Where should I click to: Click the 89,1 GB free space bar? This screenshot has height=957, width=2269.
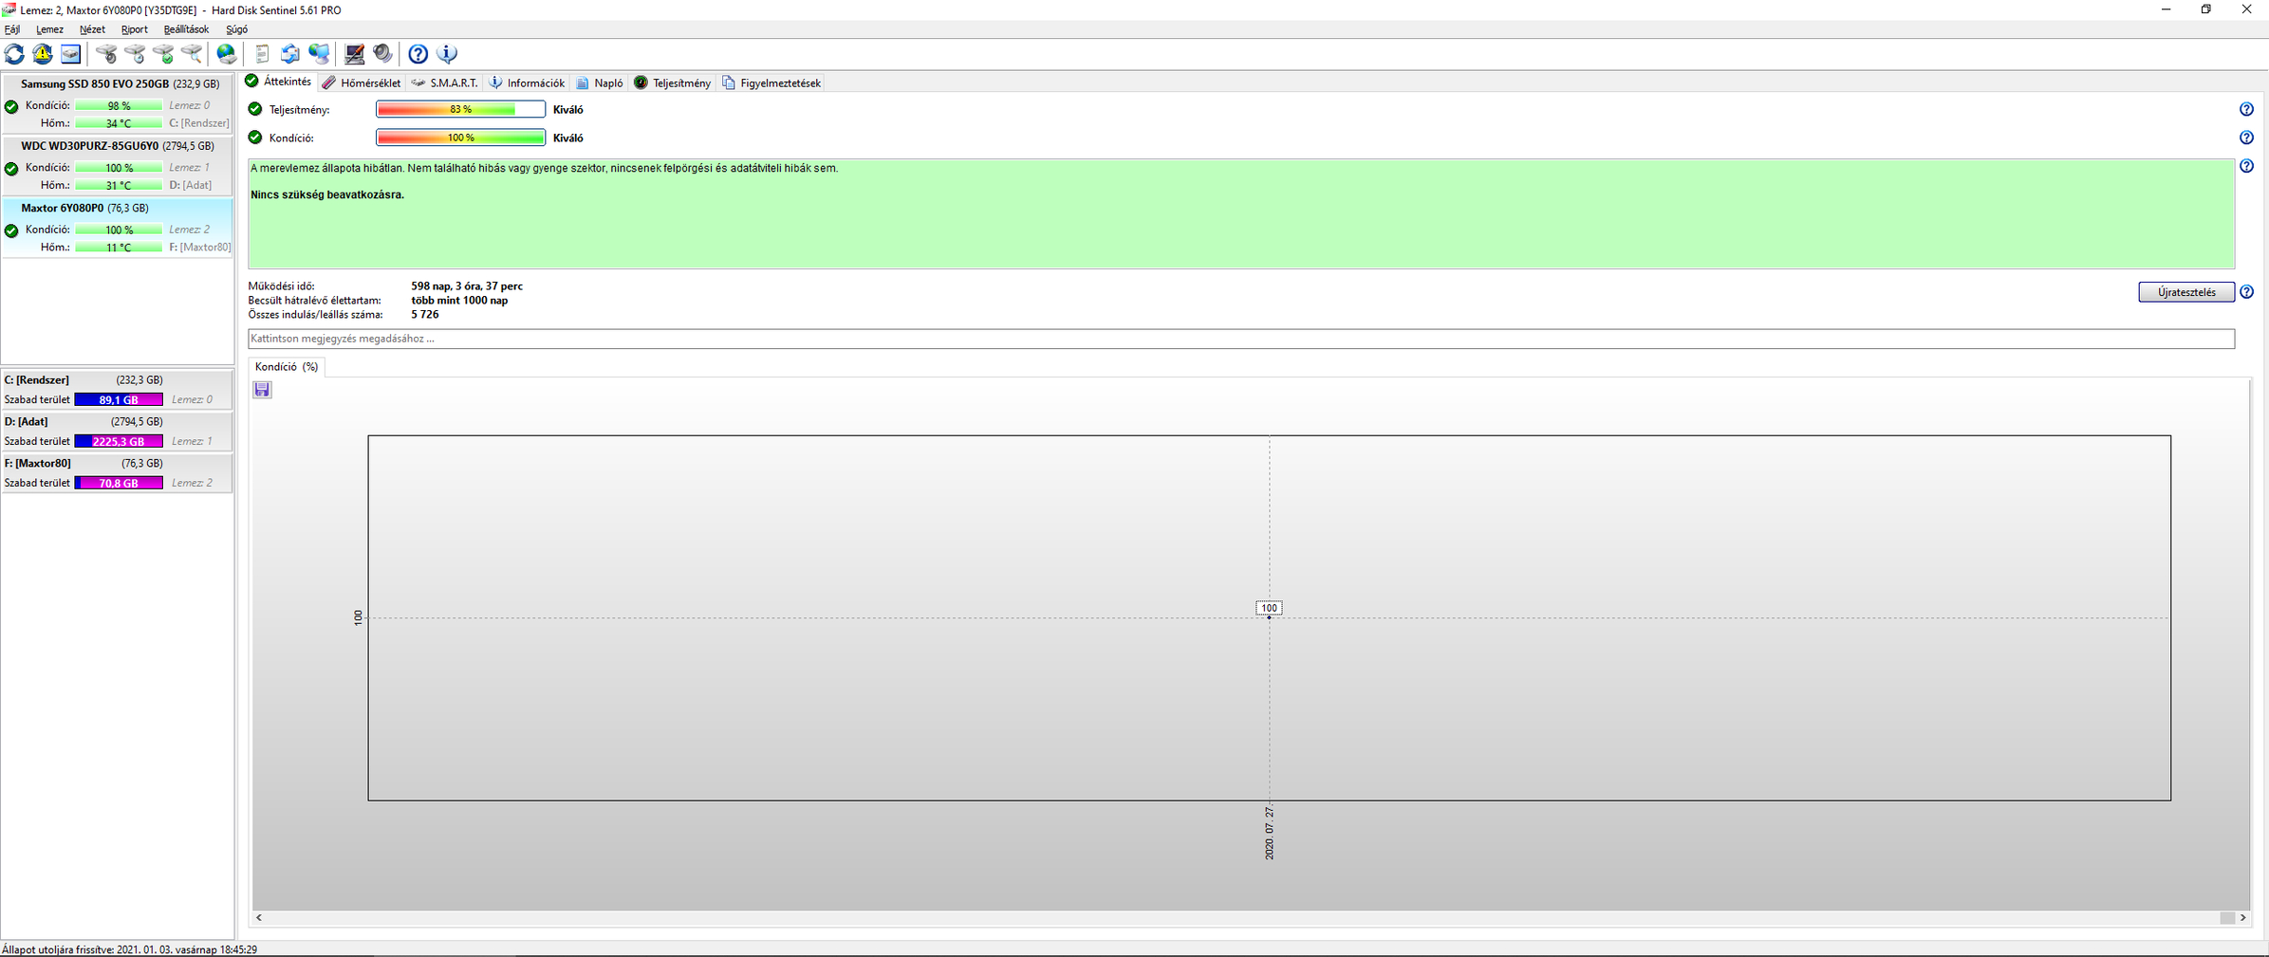coord(119,400)
